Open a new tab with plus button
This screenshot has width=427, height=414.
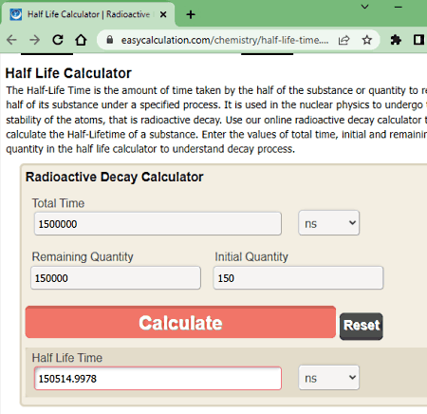coord(191,14)
